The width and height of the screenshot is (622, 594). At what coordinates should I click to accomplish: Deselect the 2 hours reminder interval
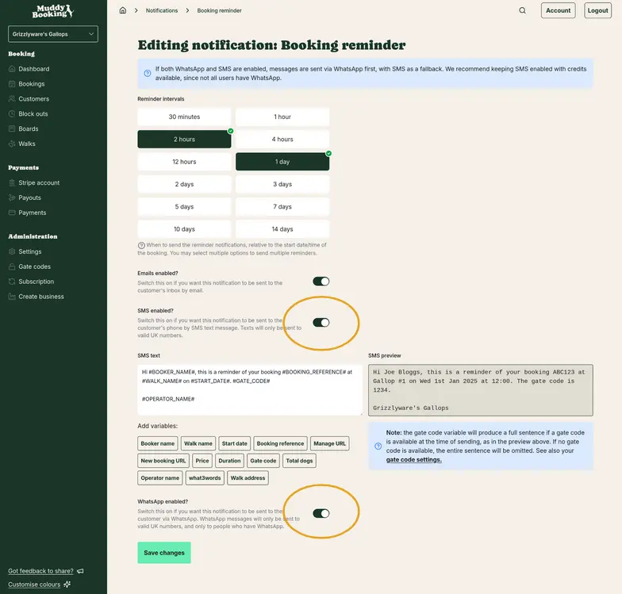184,140
